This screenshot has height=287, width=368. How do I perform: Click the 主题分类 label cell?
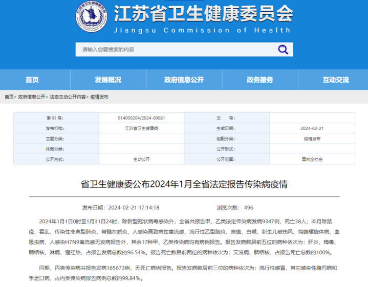[56, 138]
